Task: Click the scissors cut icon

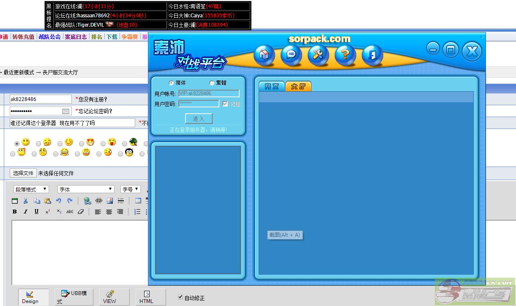Action: coord(26,201)
